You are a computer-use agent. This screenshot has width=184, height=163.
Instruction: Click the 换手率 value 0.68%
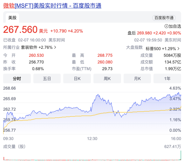coord(38,69)
